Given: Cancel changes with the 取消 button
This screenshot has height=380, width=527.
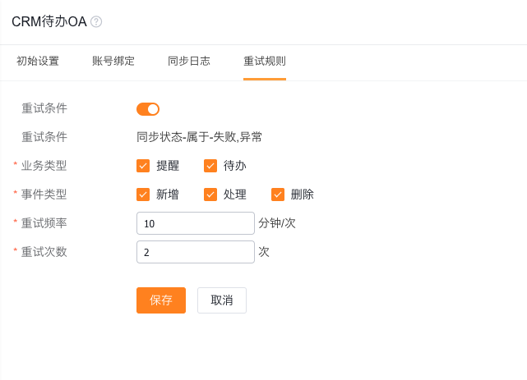Looking at the screenshot, I should [x=222, y=300].
